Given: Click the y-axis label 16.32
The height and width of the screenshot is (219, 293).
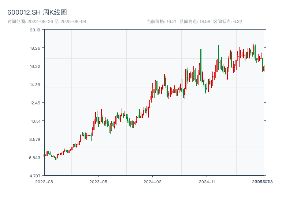Looking at the screenshot, I should tap(35, 66).
